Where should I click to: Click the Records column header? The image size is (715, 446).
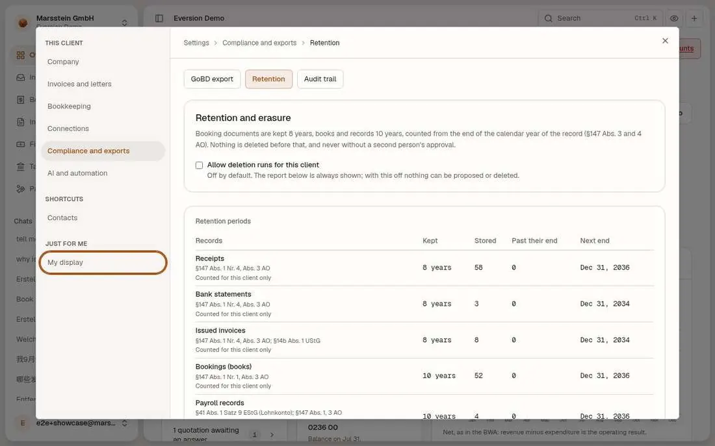pyautogui.click(x=209, y=241)
